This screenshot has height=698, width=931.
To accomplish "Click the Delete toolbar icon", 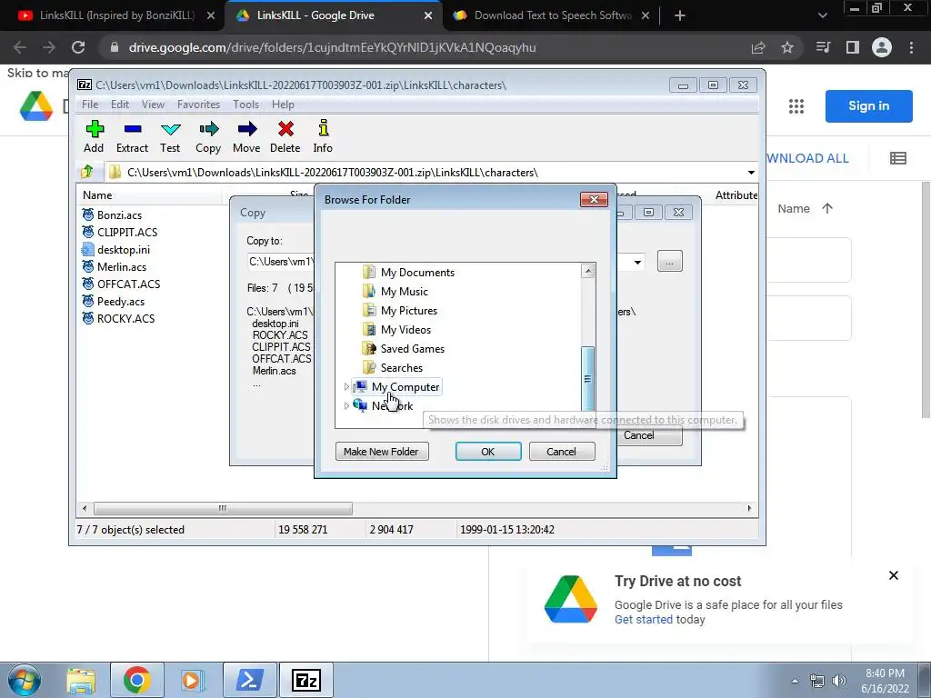I will pyautogui.click(x=285, y=129).
